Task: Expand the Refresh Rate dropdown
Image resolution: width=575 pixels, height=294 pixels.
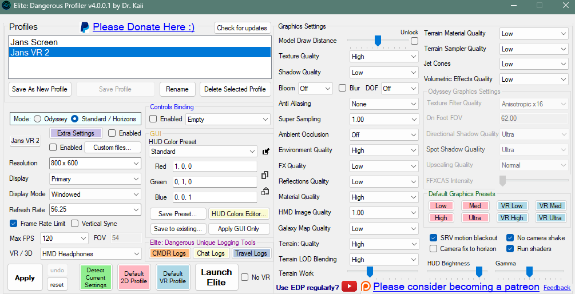Action: [x=95, y=210]
